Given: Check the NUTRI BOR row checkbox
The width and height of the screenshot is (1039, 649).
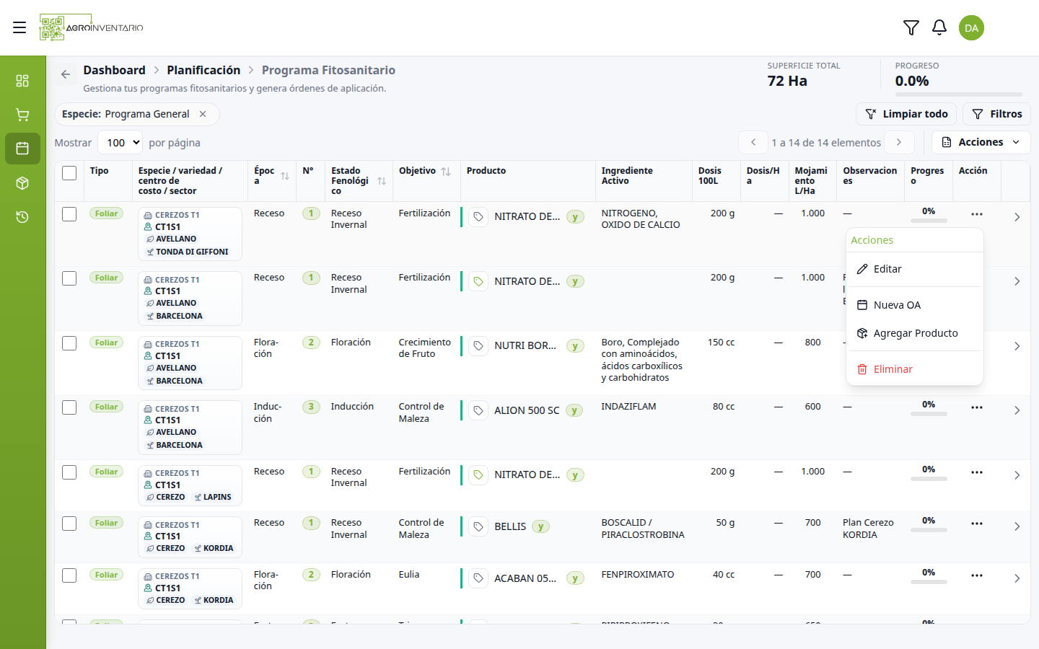Looking at the screenshot, I should click(x=69, y=343).
